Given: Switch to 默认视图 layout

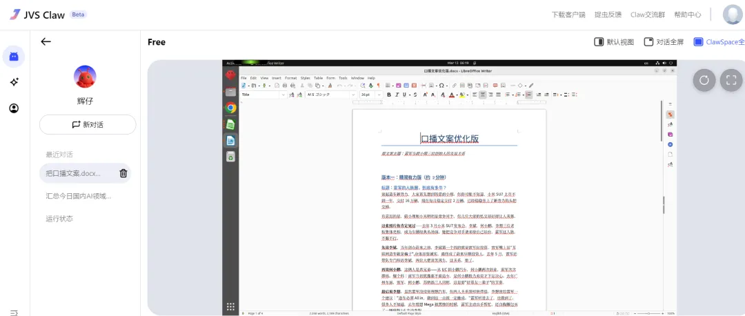Looking at the screenshot, I should (614, 42).
